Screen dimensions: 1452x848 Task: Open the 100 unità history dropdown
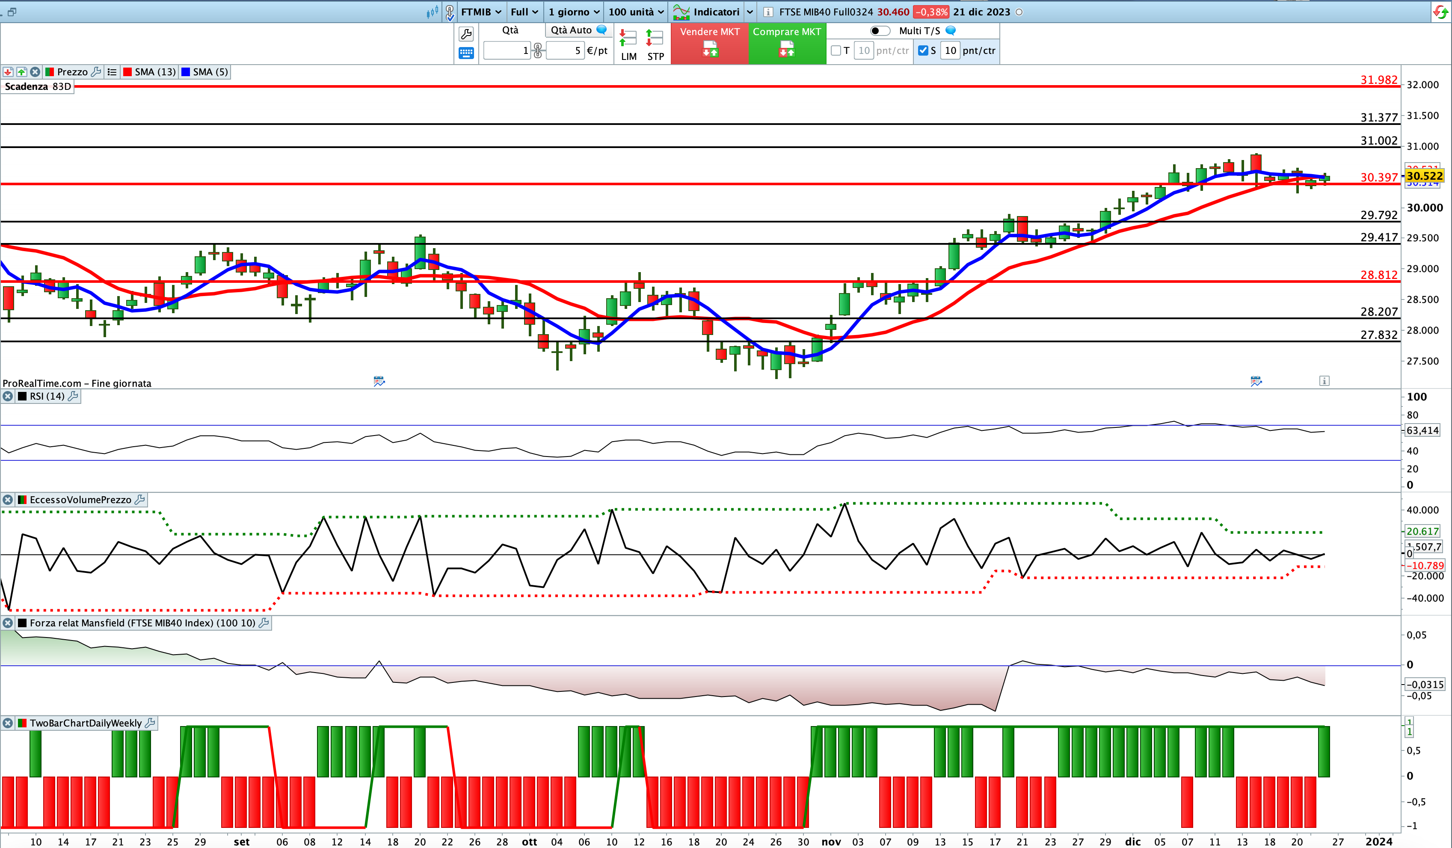point(636,12)
